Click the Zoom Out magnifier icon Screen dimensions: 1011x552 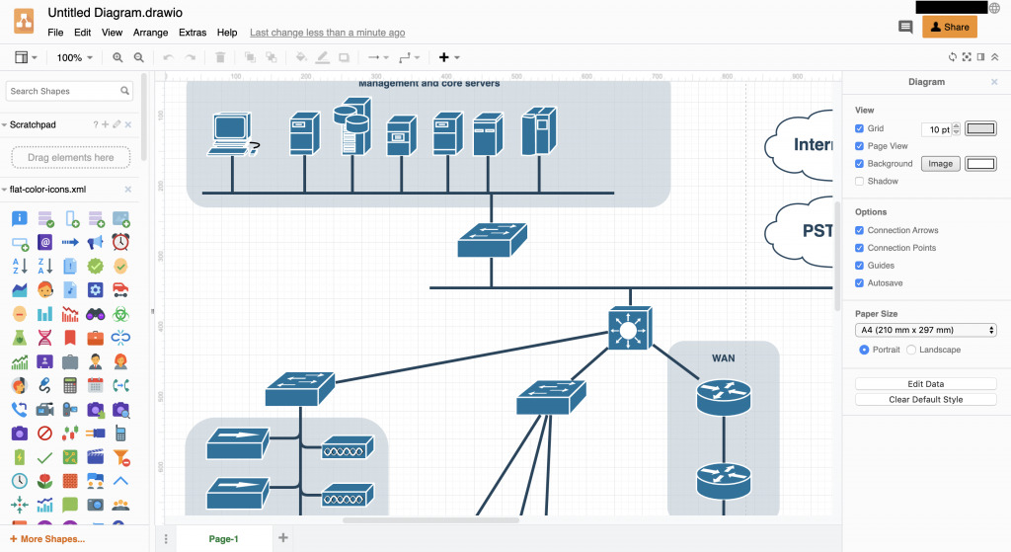tap(139, 57)
